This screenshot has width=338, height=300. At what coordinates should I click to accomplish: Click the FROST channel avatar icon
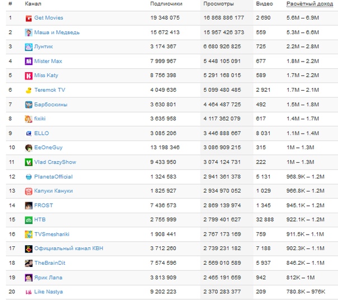point(29,205)
